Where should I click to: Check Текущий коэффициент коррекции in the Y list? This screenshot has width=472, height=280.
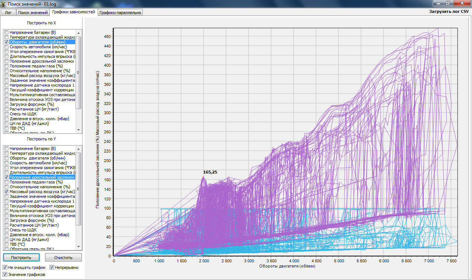[6, 206]
